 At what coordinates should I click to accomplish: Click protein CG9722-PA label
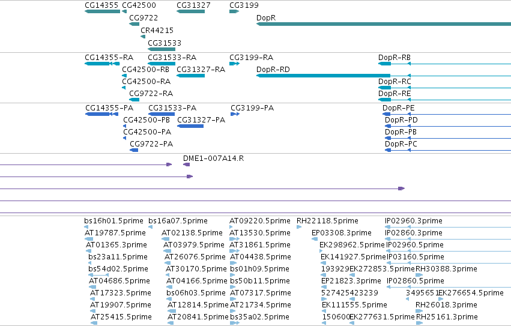[x=151, y=144]
